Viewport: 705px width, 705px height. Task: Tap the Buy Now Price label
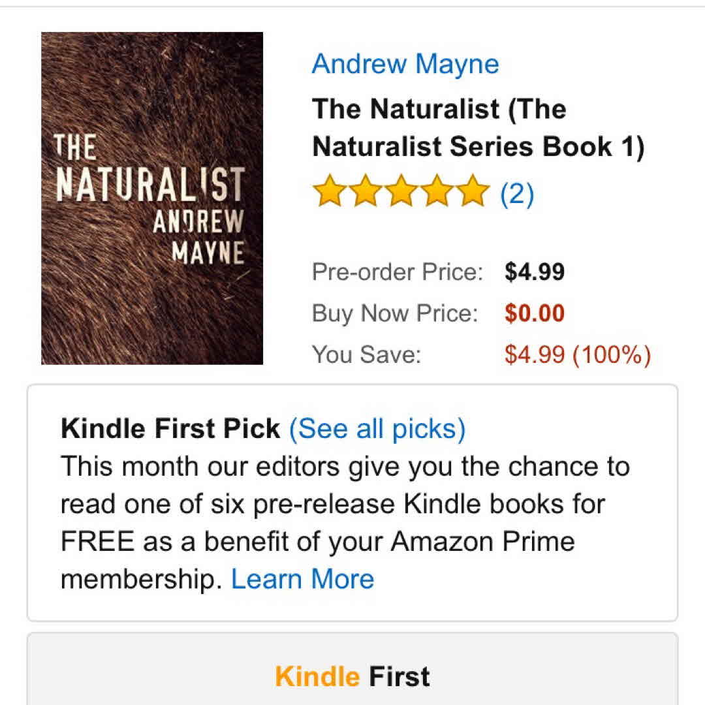click(x=395, y=313)
